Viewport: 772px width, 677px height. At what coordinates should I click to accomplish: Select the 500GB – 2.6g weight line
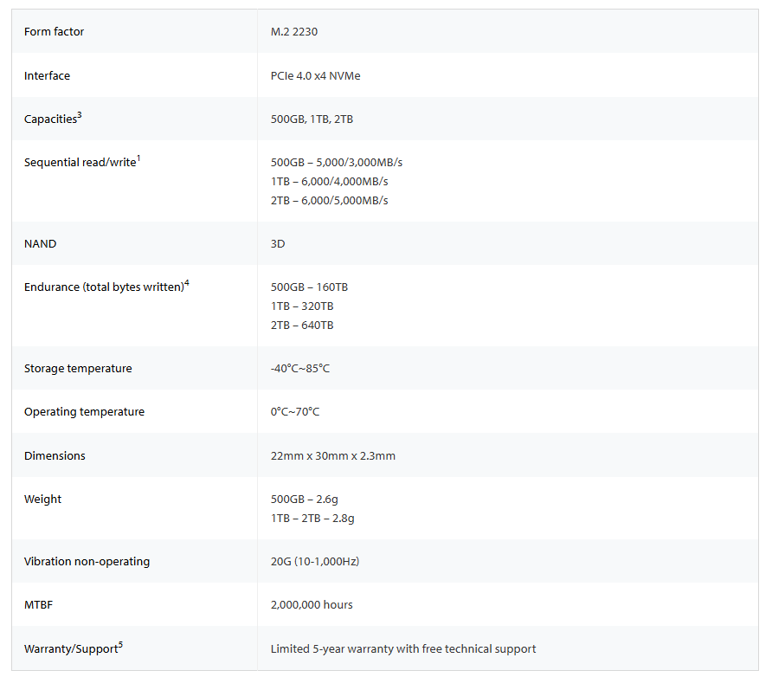pyautogui.click(x=305, y=500)
